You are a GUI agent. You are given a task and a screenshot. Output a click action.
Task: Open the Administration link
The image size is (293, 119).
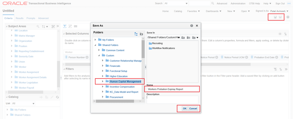click(238, 4)
